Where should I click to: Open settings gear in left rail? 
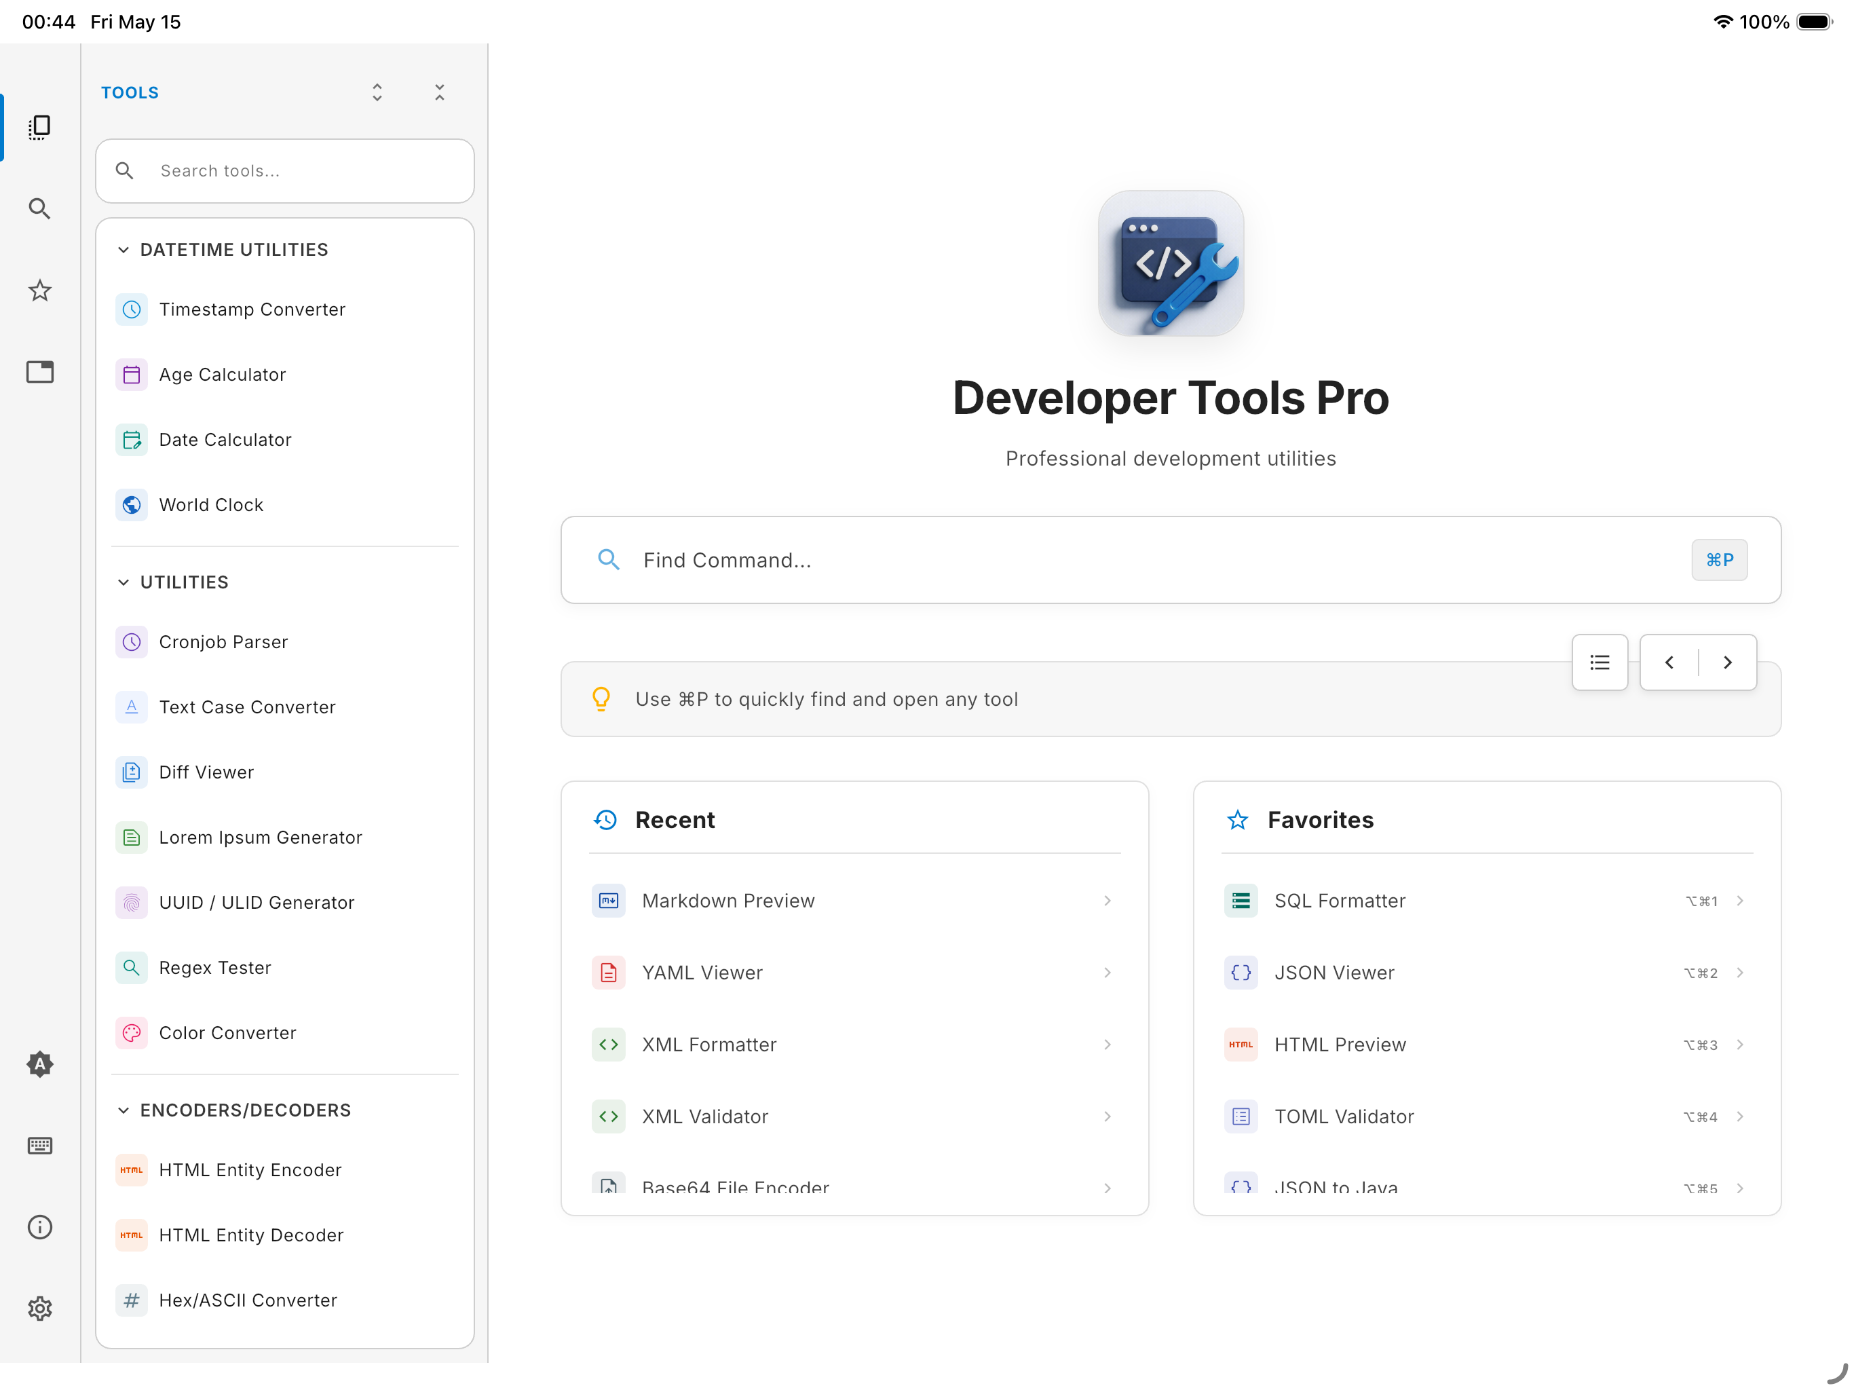tap(39, 1309)
